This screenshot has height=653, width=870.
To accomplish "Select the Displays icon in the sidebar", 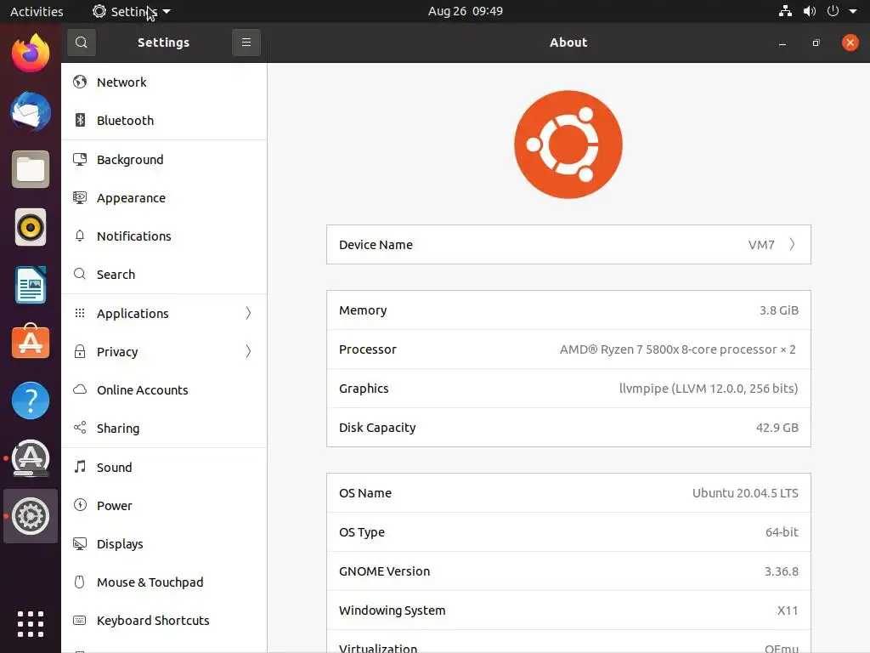I will (x=80, y=543).
